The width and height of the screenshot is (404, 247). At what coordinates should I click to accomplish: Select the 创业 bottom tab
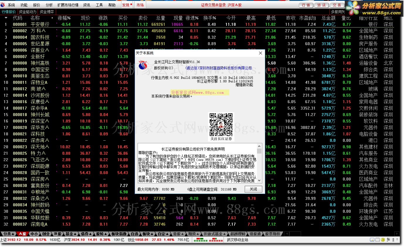[x=46, y=234]
